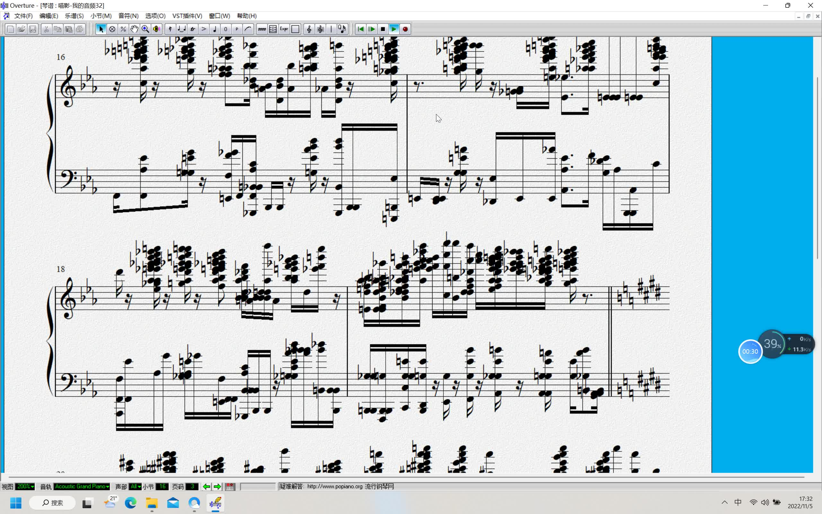
Task: Open the note head palette
Action: tap(226, 29)
